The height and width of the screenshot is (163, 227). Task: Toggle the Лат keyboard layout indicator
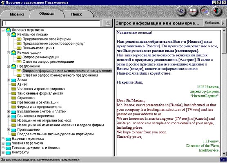click(x=223, y=159)
